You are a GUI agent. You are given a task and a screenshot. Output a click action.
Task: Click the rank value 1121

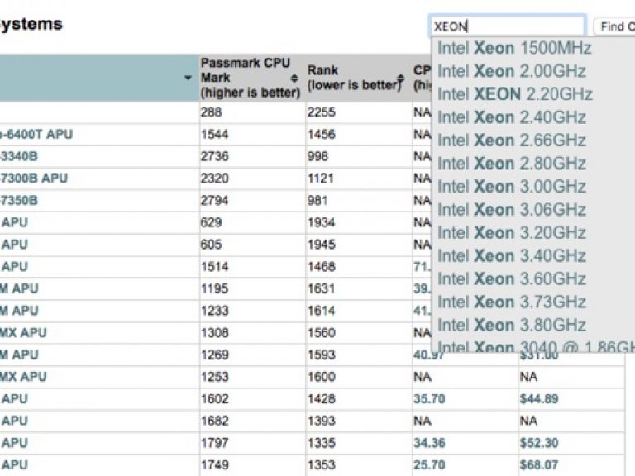click(320, 178)
